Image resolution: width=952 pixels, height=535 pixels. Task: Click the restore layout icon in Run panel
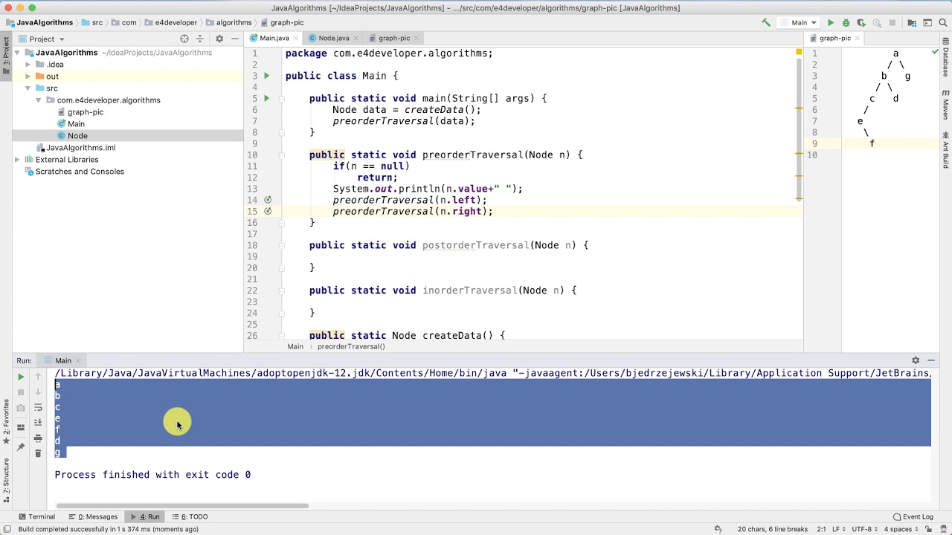point(21,427)
